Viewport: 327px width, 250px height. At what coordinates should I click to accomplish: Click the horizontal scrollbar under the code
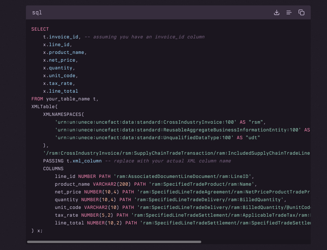pyautogui.click(x=114, y=242)
